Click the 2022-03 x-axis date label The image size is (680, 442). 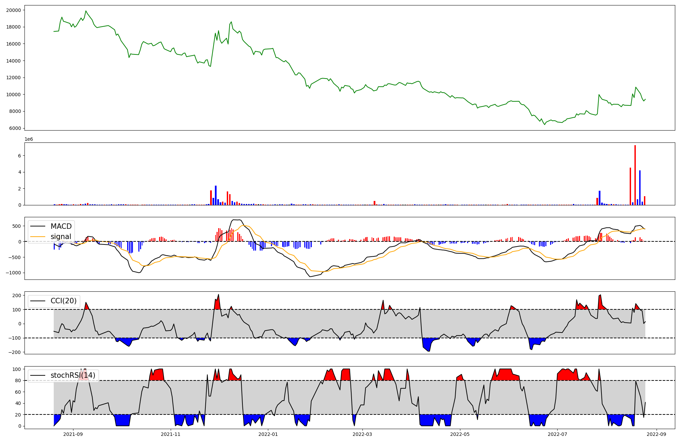362,434
